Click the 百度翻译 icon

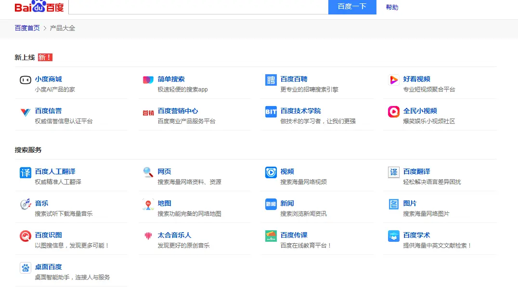pos(393,172)
